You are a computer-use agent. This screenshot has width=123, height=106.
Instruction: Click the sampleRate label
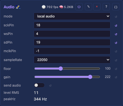[x=13, y=60]
